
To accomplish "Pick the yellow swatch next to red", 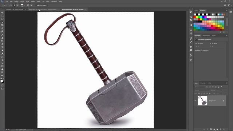I will coord(197,17).
